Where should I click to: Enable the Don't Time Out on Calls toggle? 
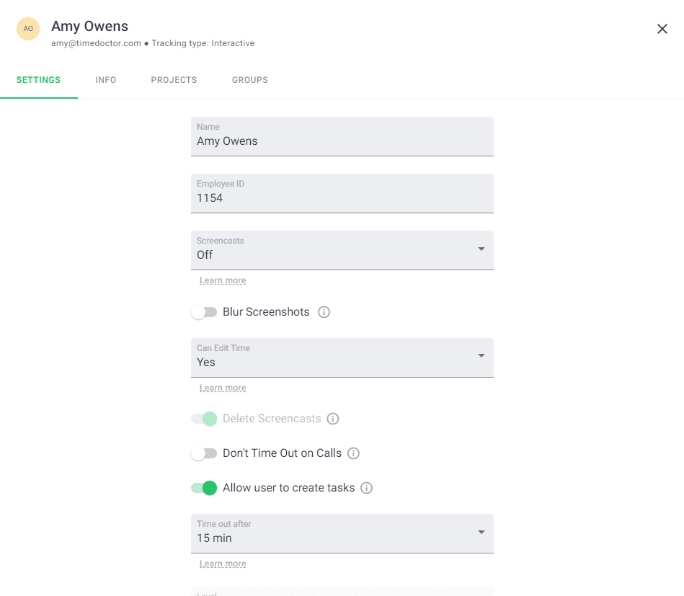[x=204, y=453]
